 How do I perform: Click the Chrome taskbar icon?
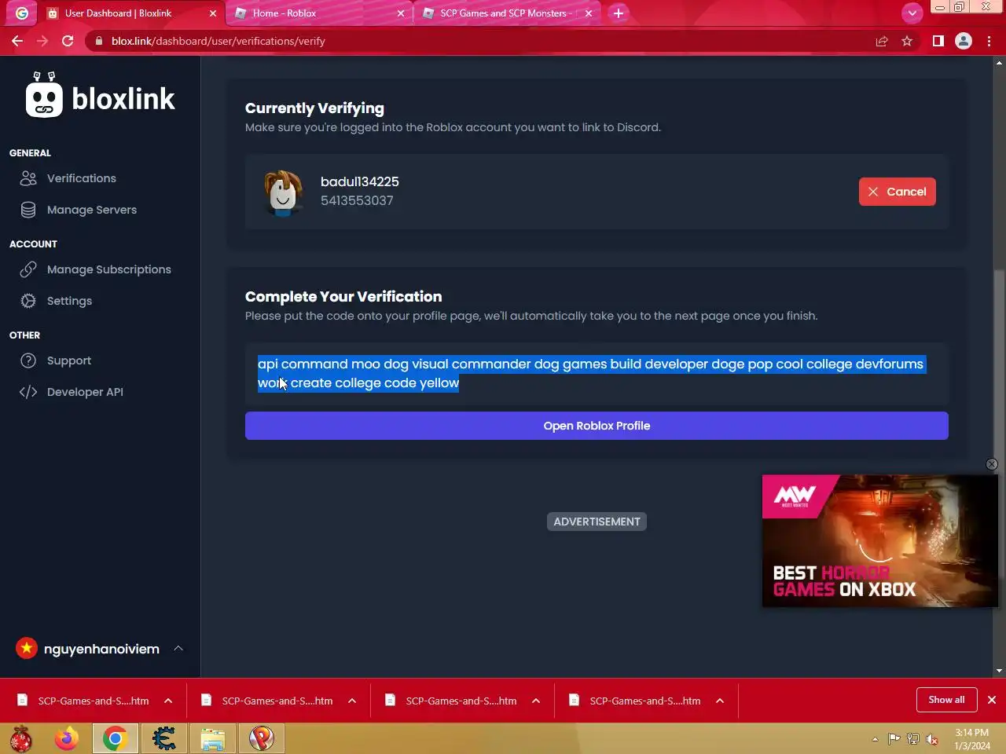[115, 738]
